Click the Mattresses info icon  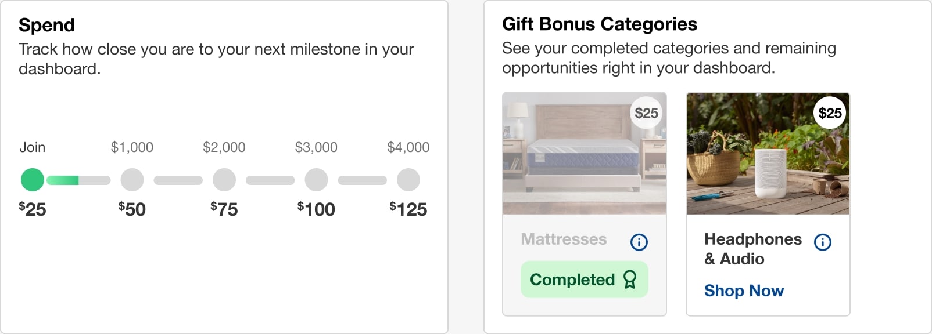click(639, 242)
